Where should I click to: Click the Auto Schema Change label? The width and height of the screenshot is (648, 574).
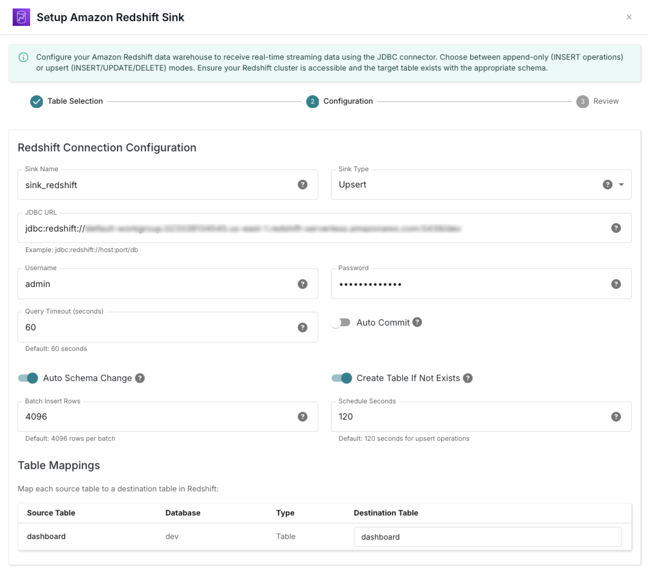pos(87,378)
